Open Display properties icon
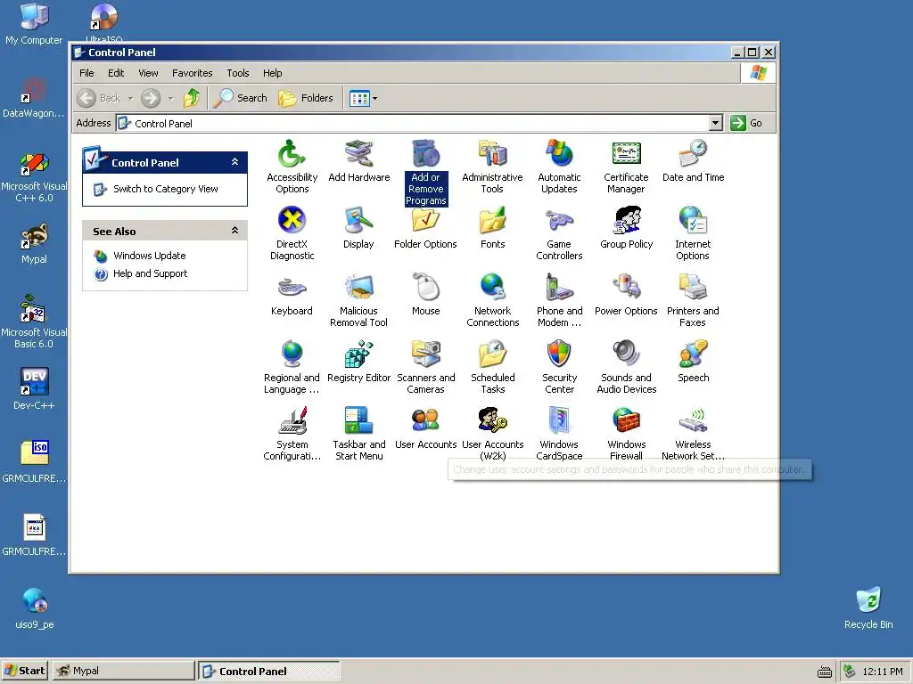 [358, 228]
